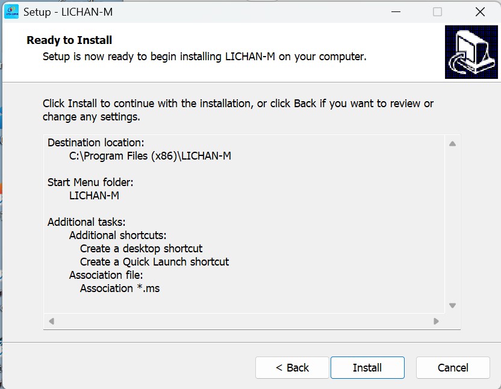Click the 'Create a Quick Launch shortcut' line
Screen dimensions: 501x389
click(x=154, y=262)
